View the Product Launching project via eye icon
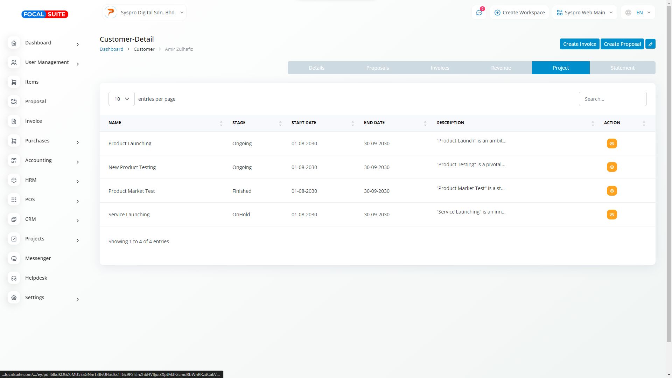The width and height of the screenshot is (672, 378). coord(611,143)
